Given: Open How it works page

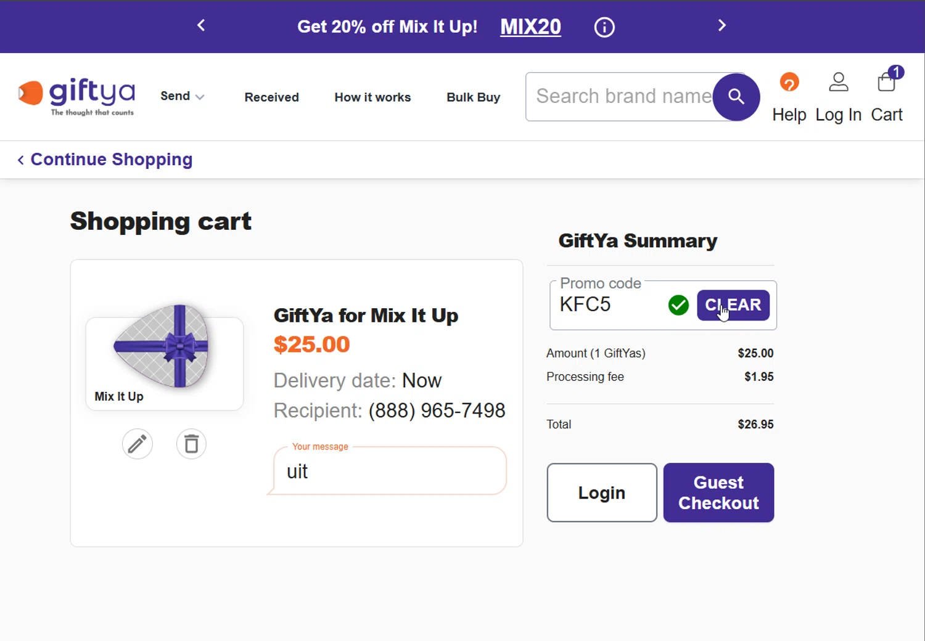Looking at the screenshot, I should point(372,97).
